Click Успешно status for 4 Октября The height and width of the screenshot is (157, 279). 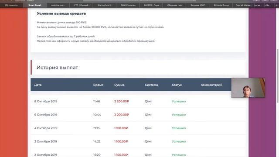[x=179, y=128]
